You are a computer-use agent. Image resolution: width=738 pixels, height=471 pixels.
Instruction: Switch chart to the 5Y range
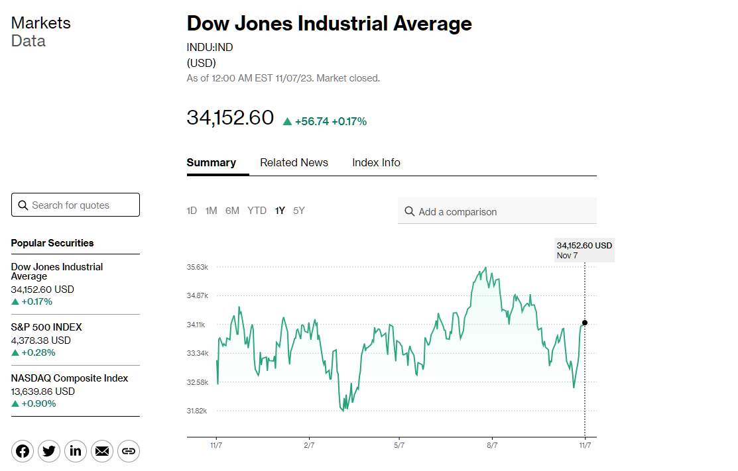point(299,211)
